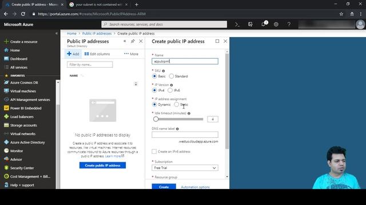Sort by the NAME column
Viewport: 366px width, 205px height.
[x=74, y=76]
